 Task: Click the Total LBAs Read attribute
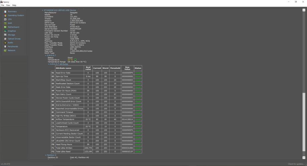click(63, 152)
